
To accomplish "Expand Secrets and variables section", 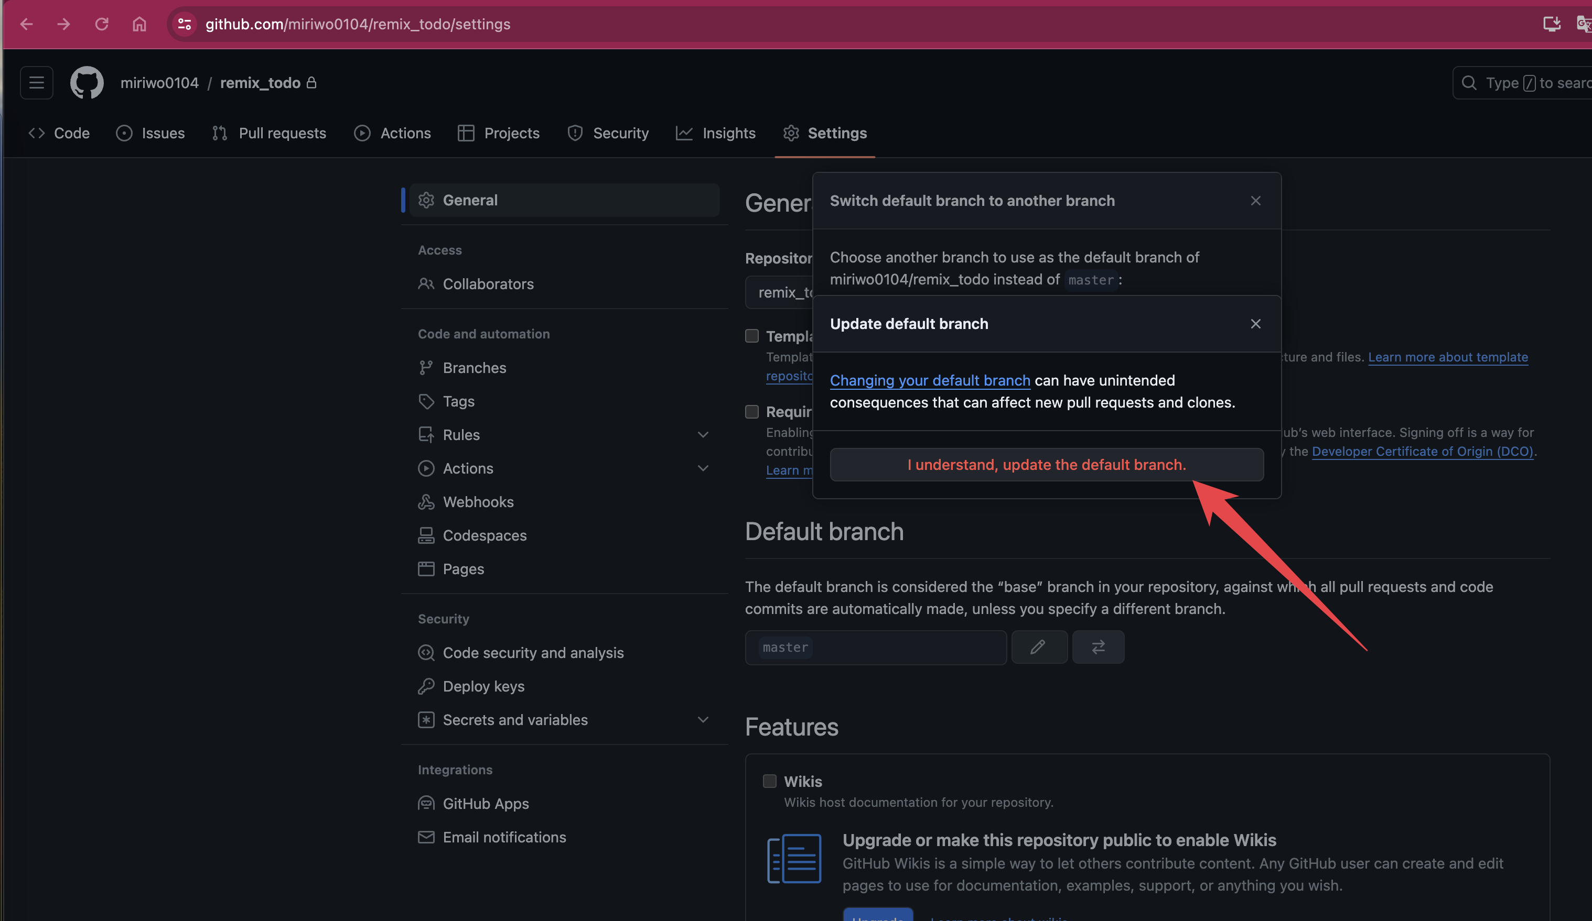I will 703,719.
